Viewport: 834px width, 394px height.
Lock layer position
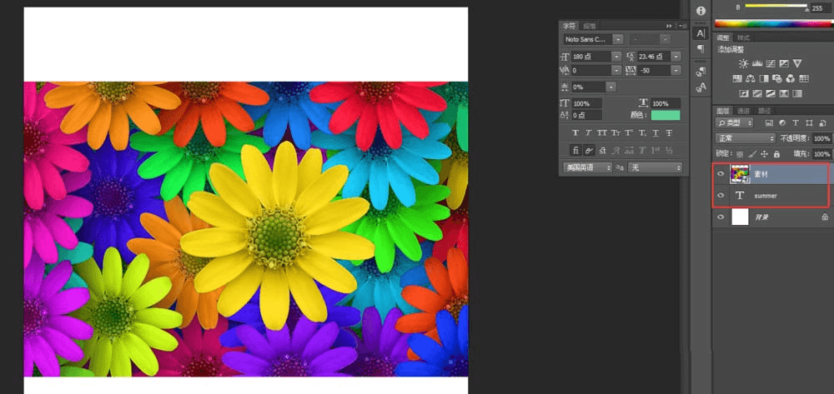coord(764,154)
